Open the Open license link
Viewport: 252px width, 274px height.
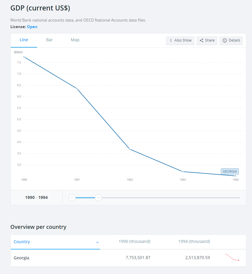click(x=32, y=27)
